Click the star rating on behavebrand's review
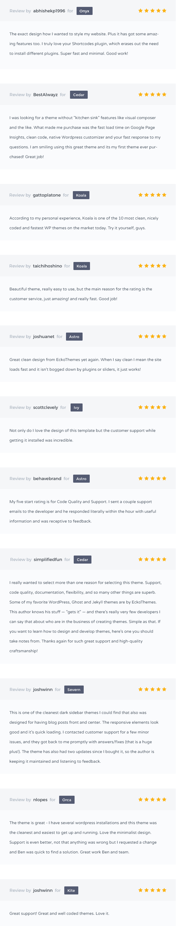Viewport: 176px width, 926px height. pos(152,478)
